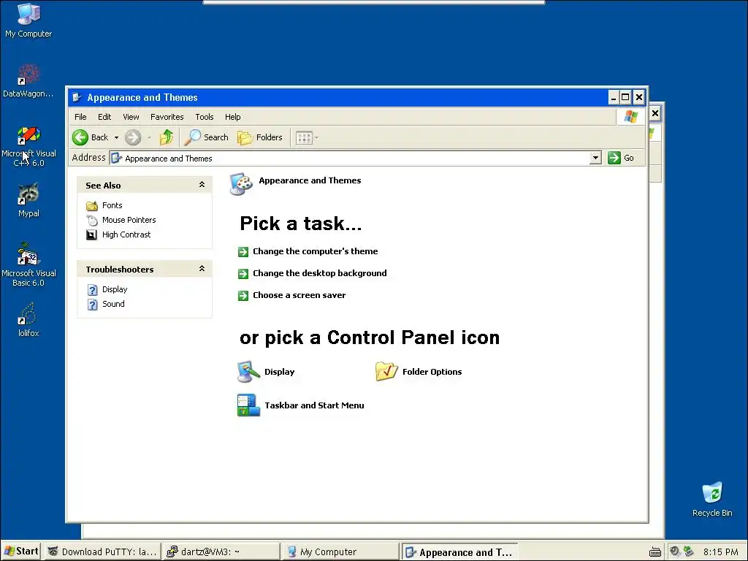The image size is (748, 561).
Task: Close the window behind Appearance and Themes
Action: [x=655, y=113]
